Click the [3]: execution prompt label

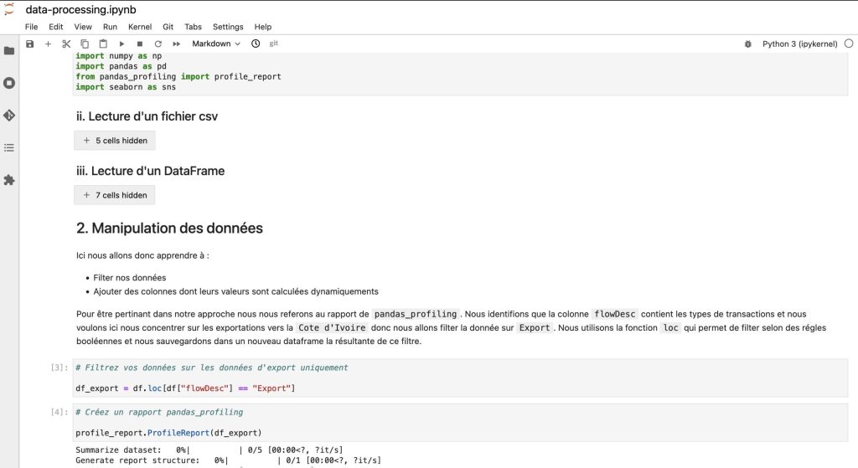tap(59, 368)
